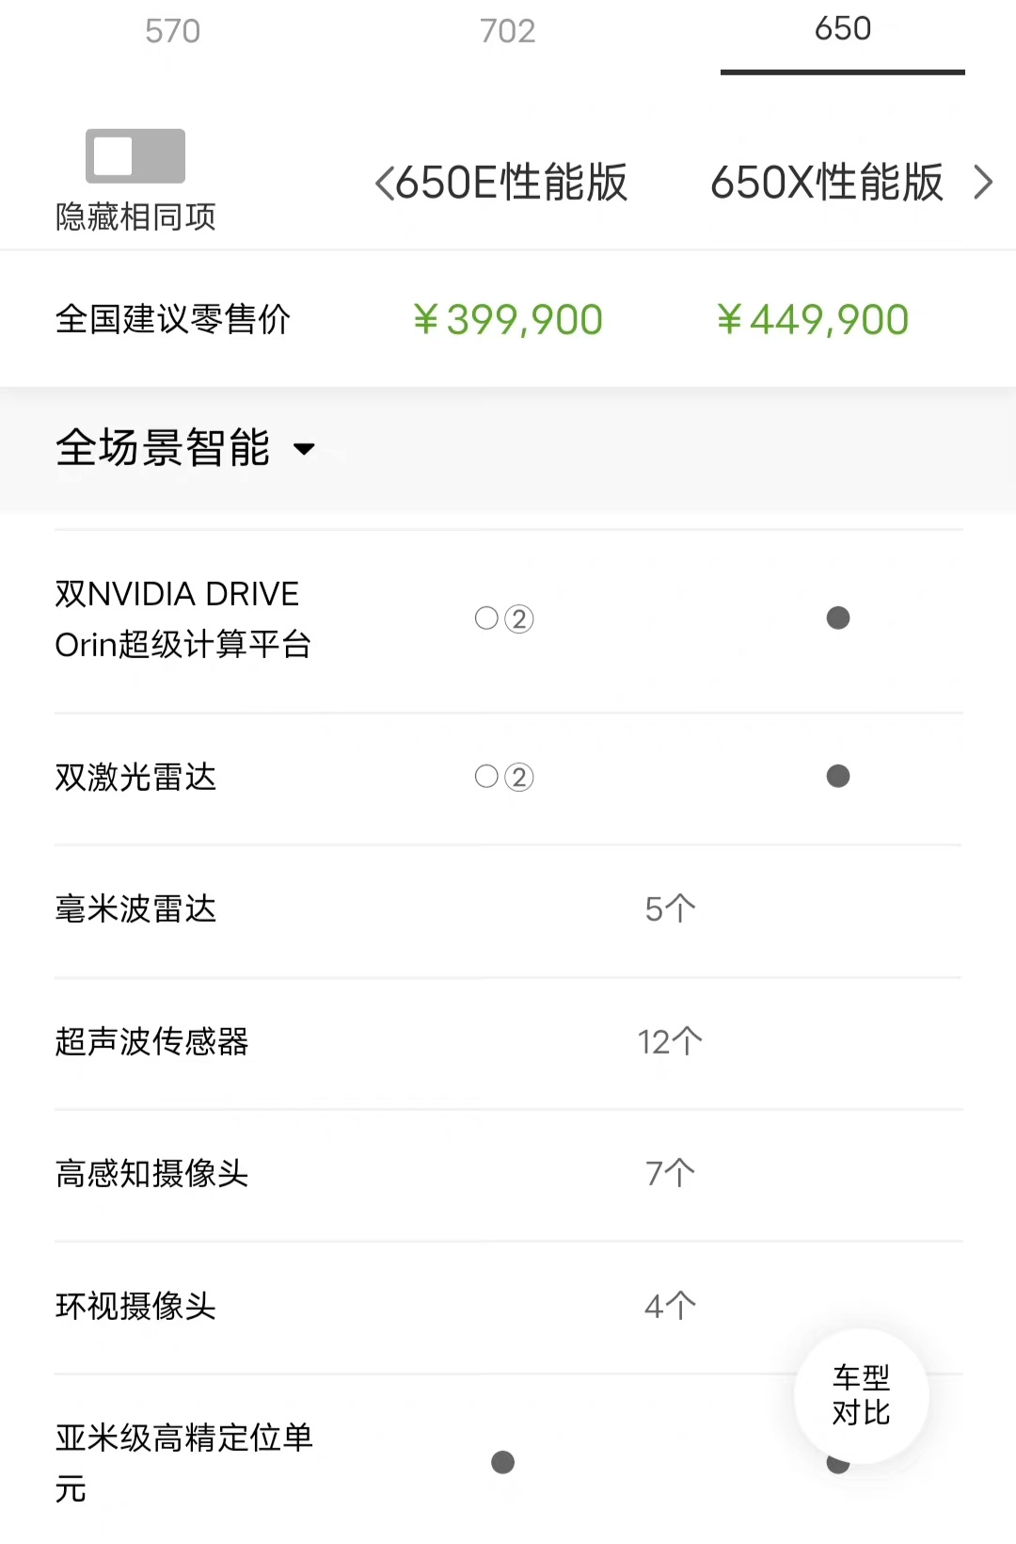Click footnote ② icon in NVIDIA Orin row
The width and height of the screenshot is (1016, 1544).
click(x=519, y=619)
